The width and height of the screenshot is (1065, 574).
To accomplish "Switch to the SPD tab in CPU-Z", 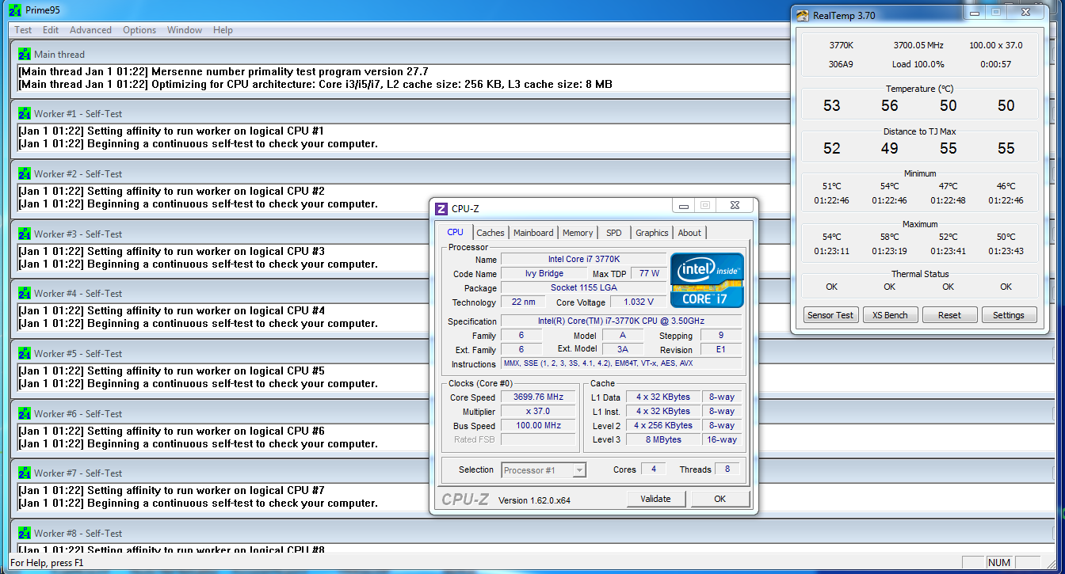I will pyautogui.click(x=614, y=233).
